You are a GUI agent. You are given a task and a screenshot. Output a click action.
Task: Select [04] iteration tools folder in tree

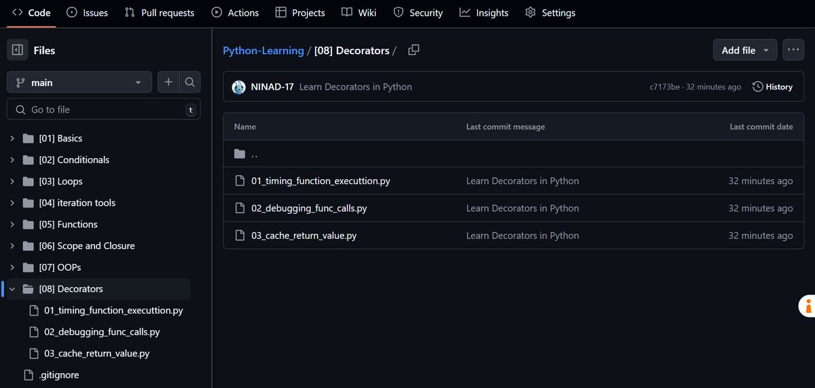coord(77,203)
